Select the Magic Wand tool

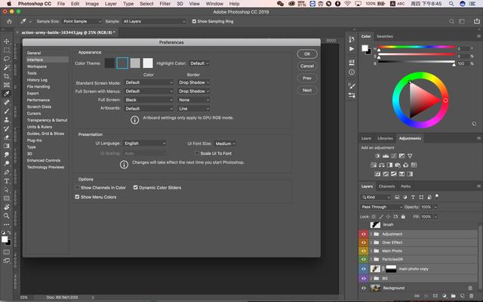pos(7,67)
